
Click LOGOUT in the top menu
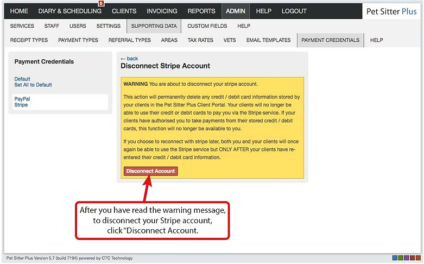(x=294, y=11)
